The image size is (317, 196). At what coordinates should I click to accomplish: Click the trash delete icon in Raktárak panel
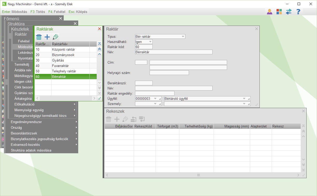pos(39,37)
